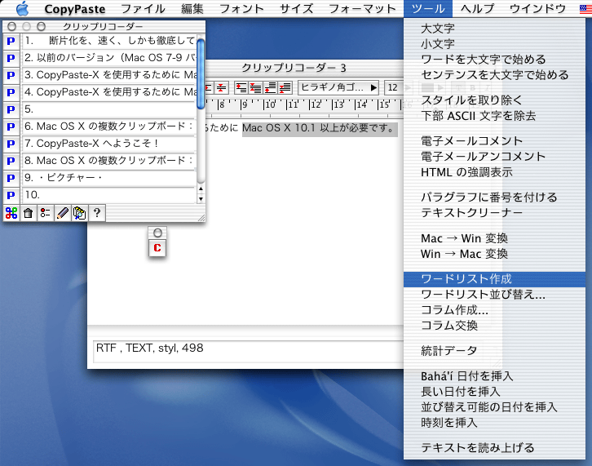Click the red bullet list icon

pos(46,213)
